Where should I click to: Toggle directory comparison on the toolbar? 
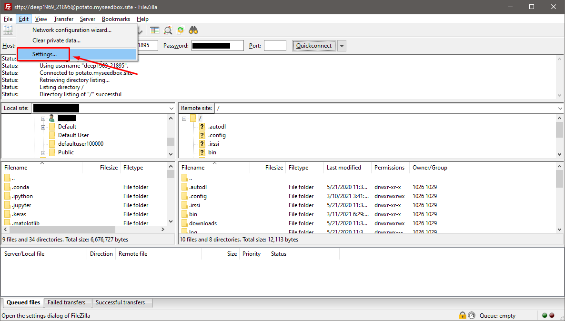[x=154, y=30]
